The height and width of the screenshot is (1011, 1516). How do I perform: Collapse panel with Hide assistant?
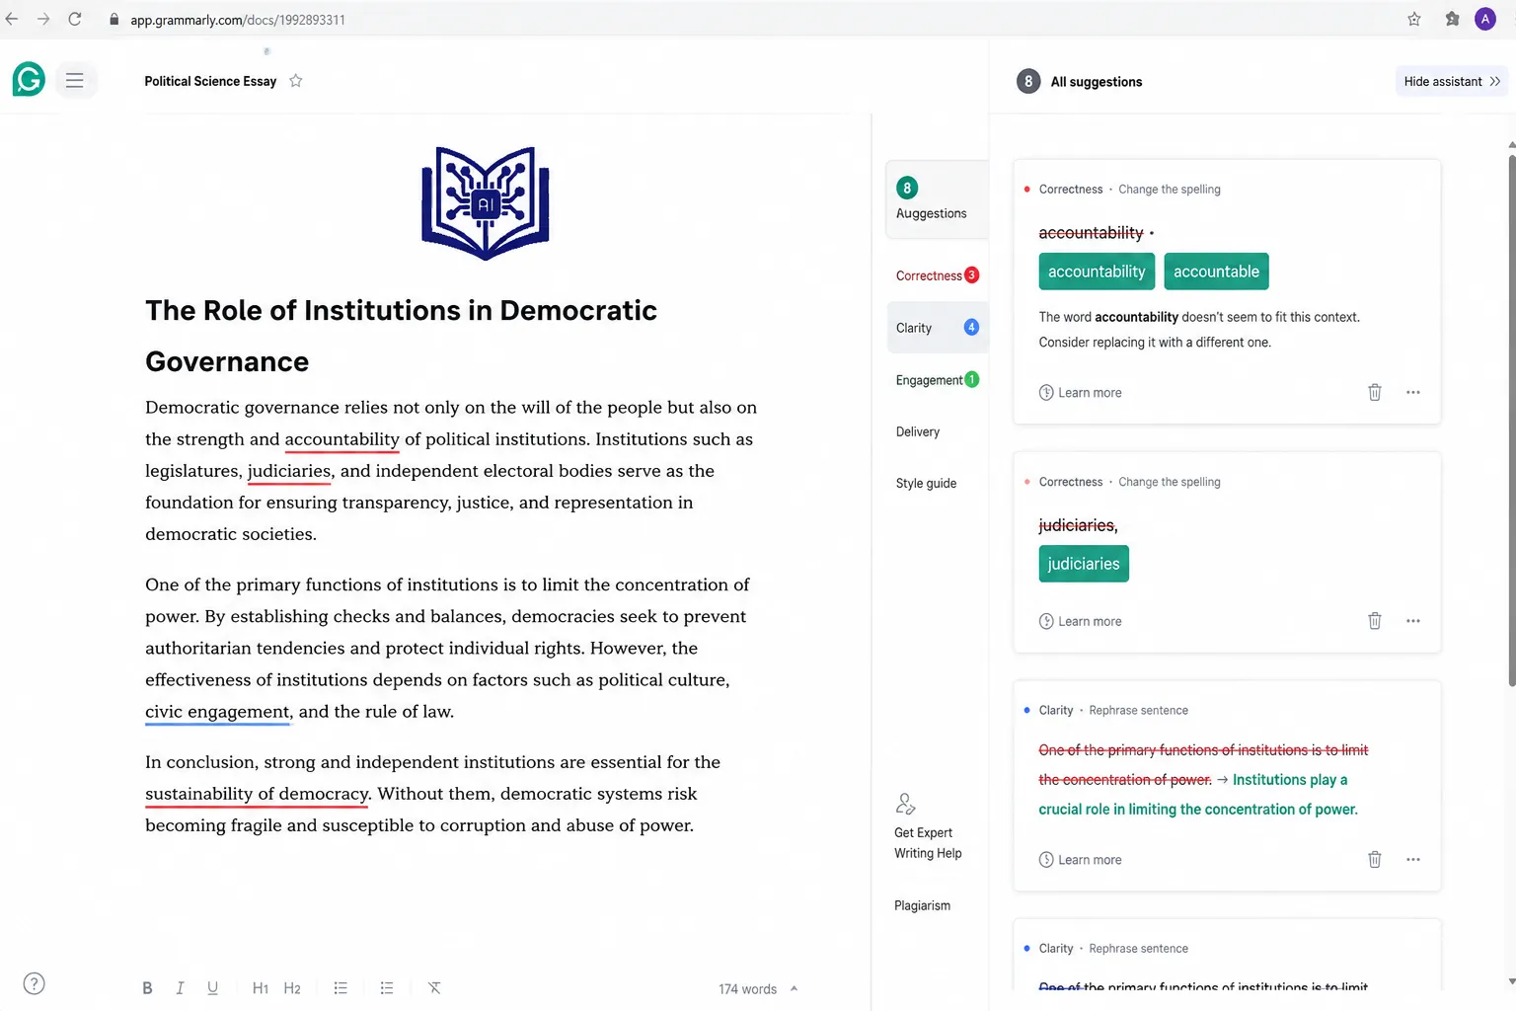point(1452,81)
